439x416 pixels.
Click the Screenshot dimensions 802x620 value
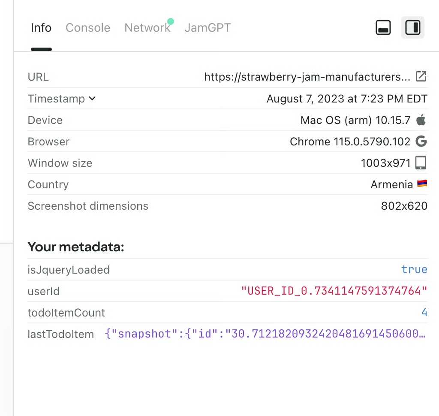coord(404,206)
